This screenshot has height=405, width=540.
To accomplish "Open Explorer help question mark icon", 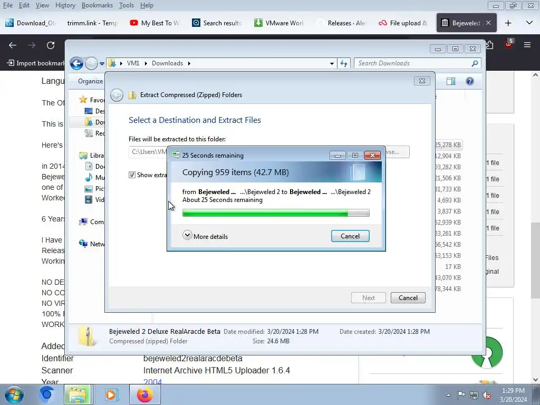I will [x=470, y=81].
